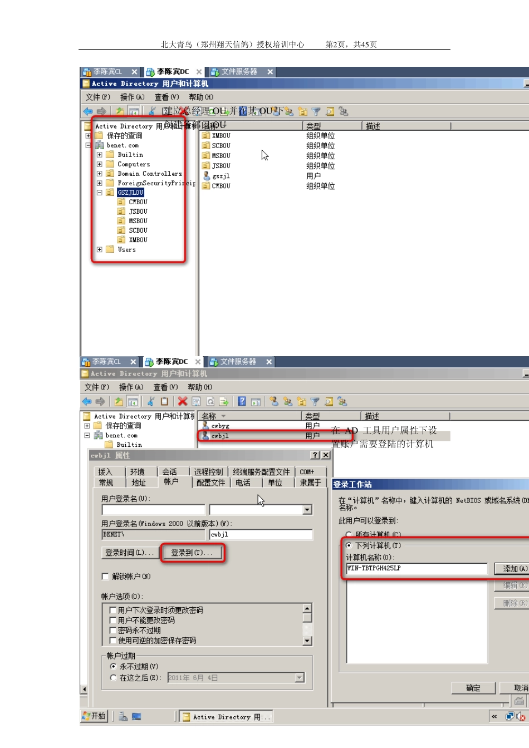Click the blue Help icon in lower toolbar
Image resolution: width=529 pixels, height=748 pixels.
pyautogui.click(x=242, y=401)
